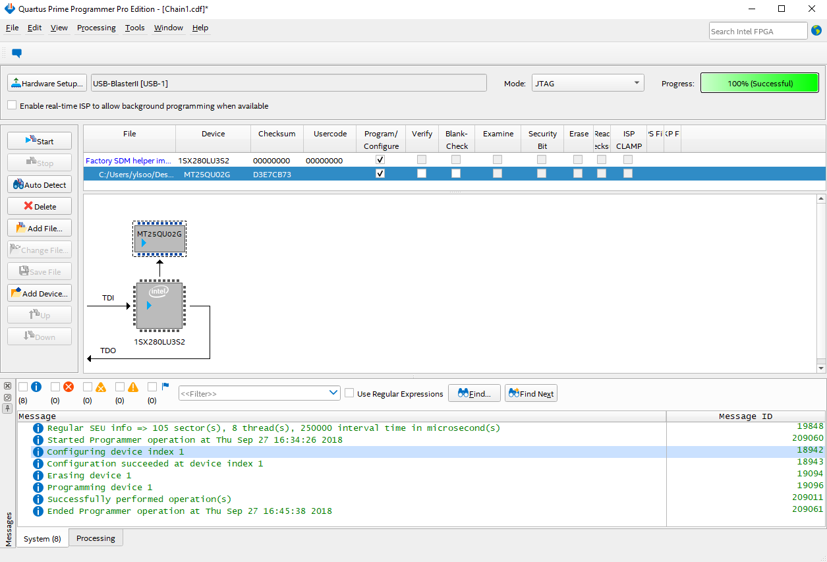Open the Mode JTAG dropdown
Viewport: 827px width, 562px height.
coord(587,83)
